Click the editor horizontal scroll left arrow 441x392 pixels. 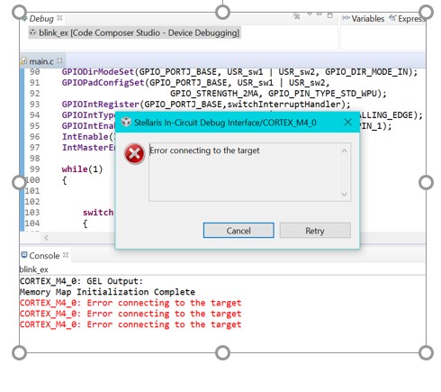[46, 238]
